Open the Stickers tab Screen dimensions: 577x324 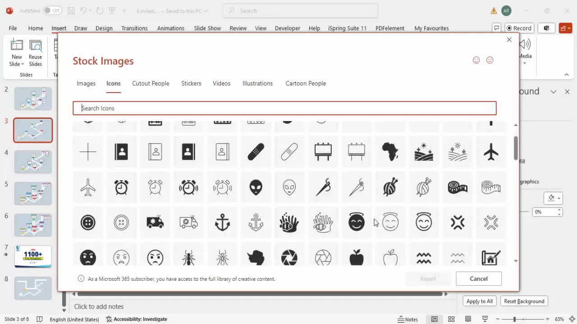click(x=191, y=83)
